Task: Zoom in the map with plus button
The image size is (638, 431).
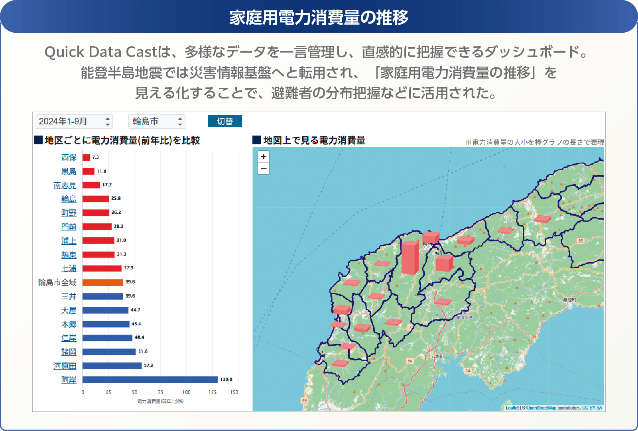Action: (263, 157)
